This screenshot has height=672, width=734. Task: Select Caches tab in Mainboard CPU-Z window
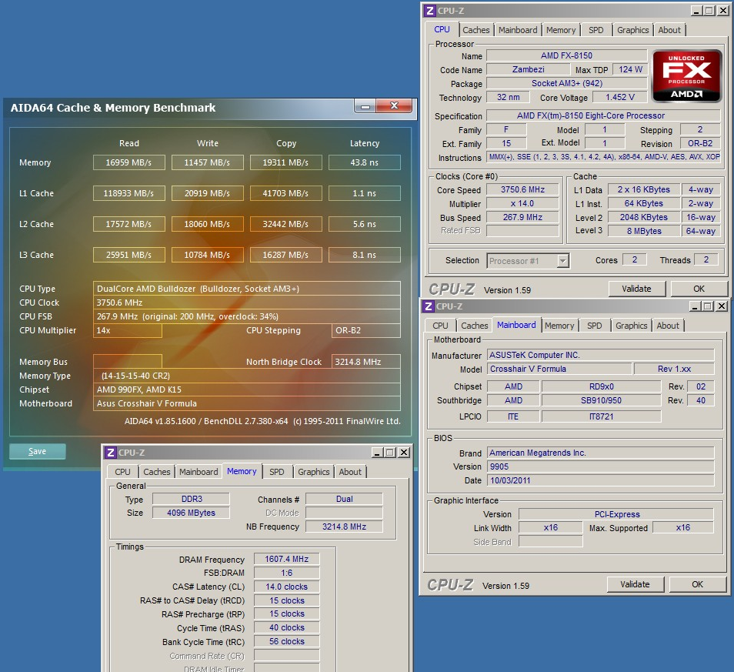(x=474, y=326)
